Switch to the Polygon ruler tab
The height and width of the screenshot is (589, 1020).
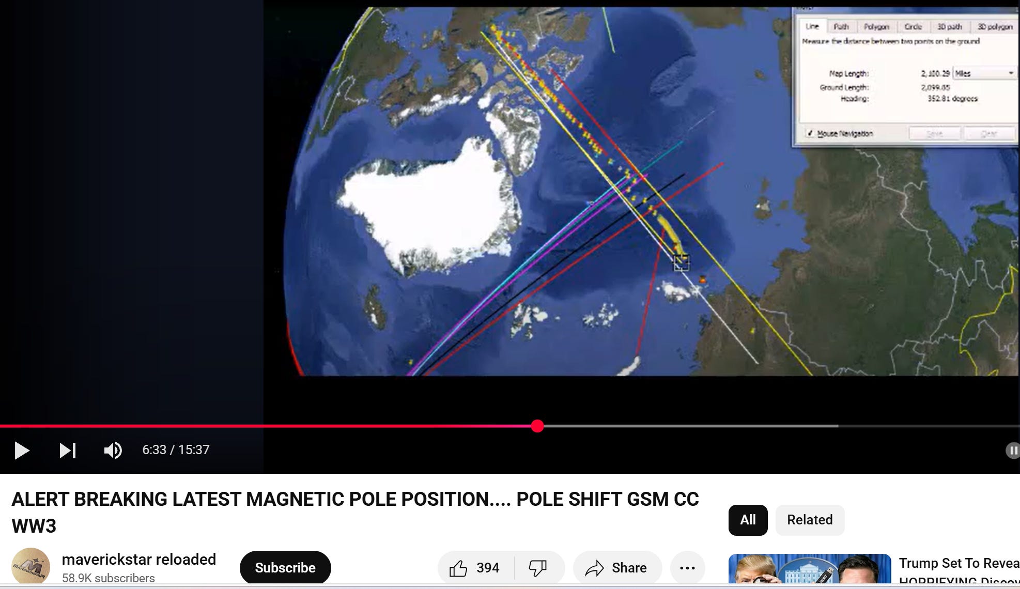point(876,26)
